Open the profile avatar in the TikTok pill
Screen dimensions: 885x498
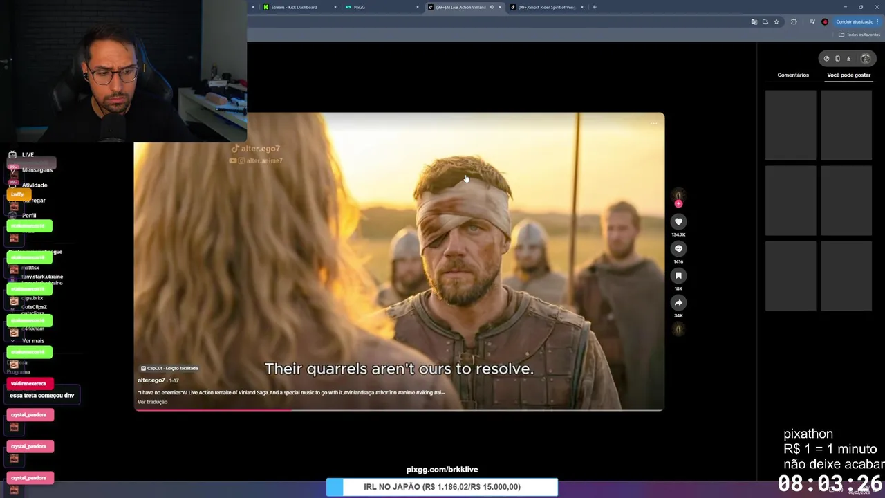pos(866,59)
